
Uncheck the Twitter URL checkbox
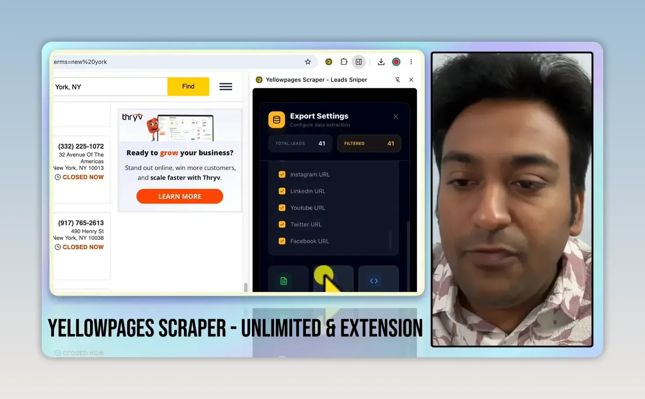tap(282, 224)
